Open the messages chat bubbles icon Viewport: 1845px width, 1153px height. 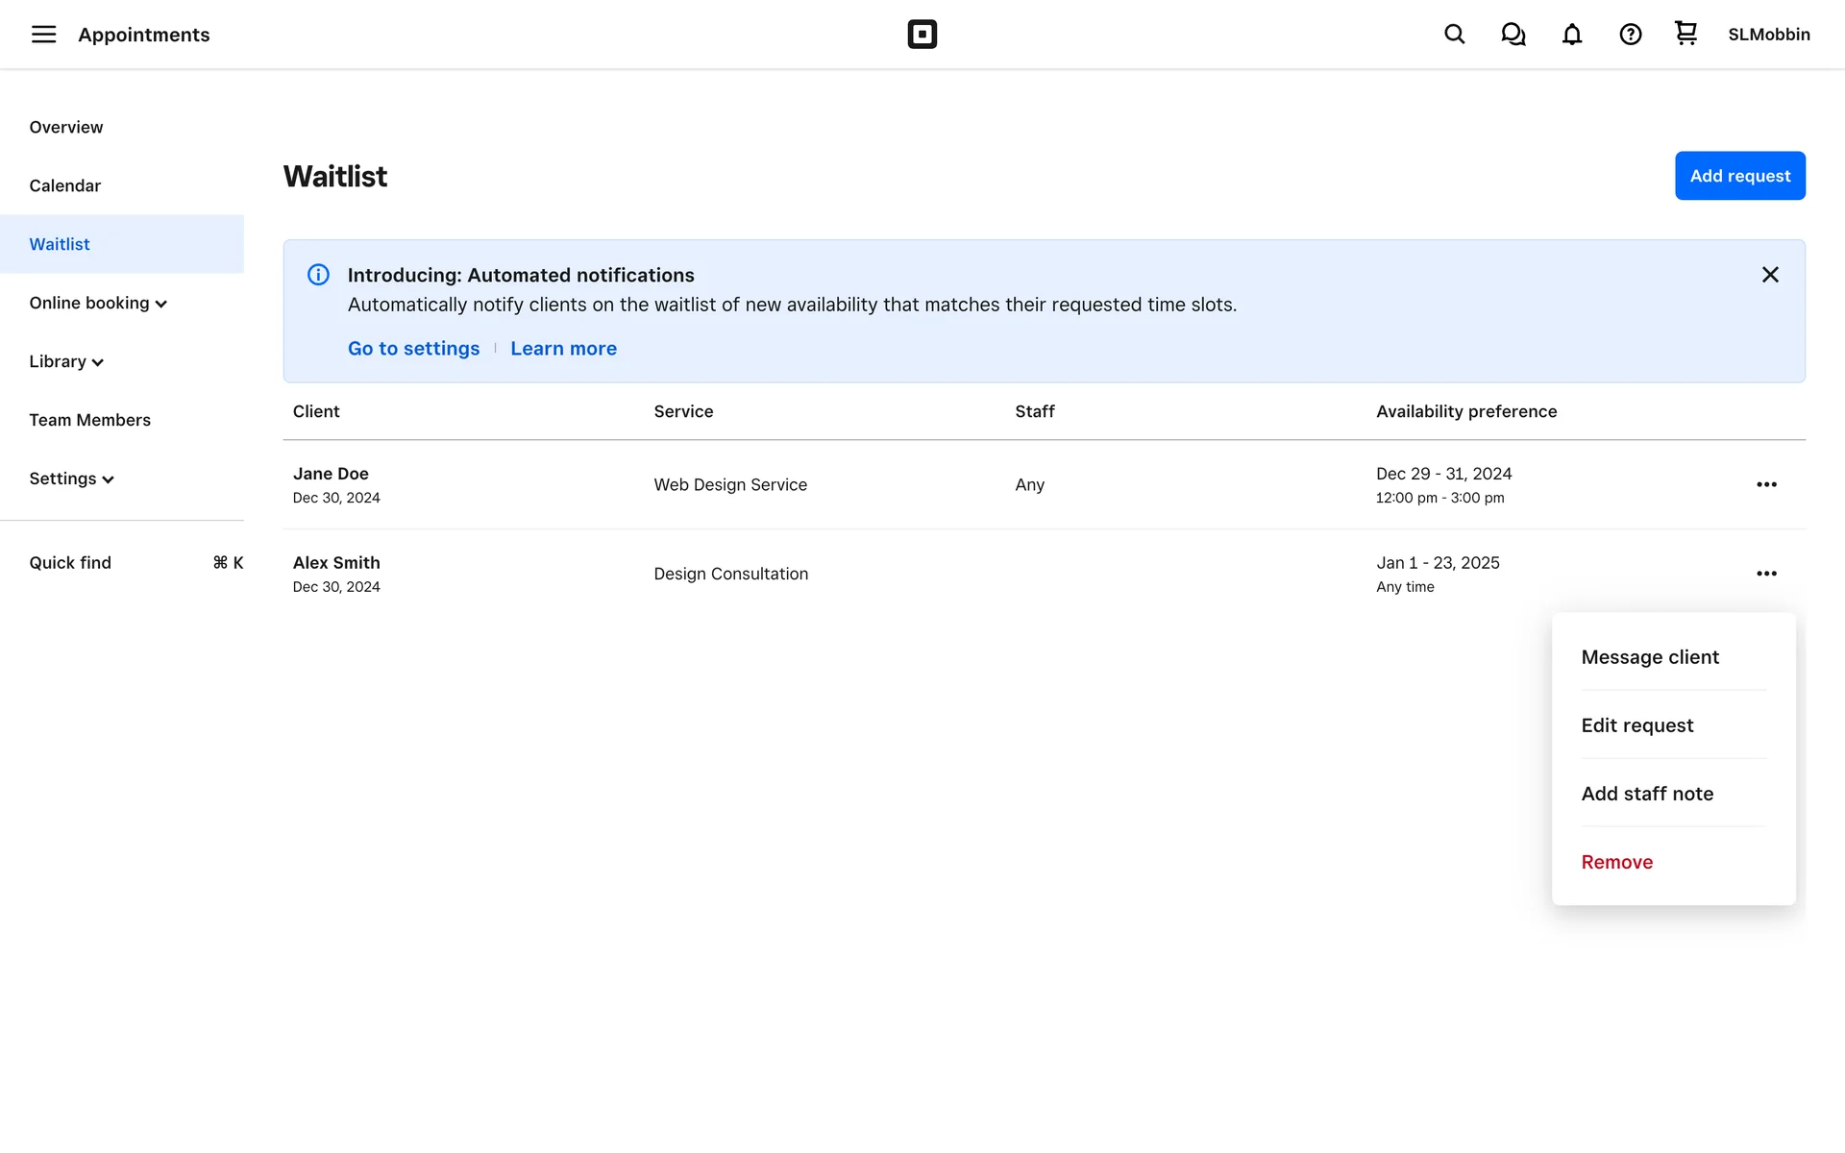(x=1513, y=35)
